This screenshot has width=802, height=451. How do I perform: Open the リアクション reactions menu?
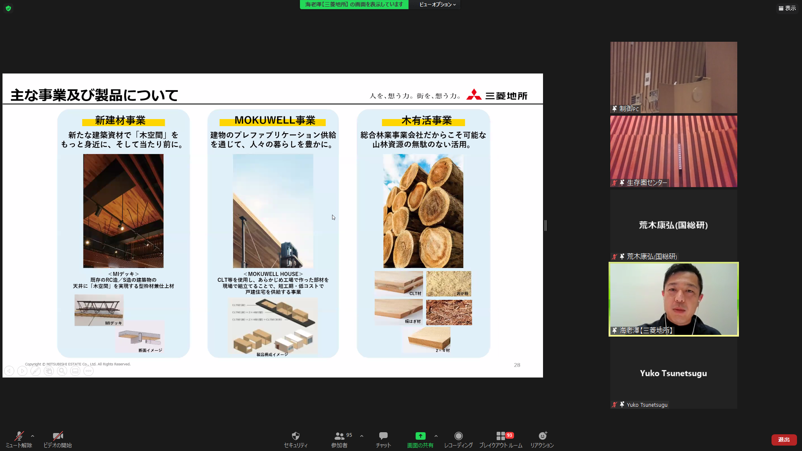coord(542,440)
